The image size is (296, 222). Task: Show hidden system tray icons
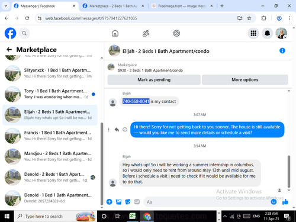[x=225, y=216]
